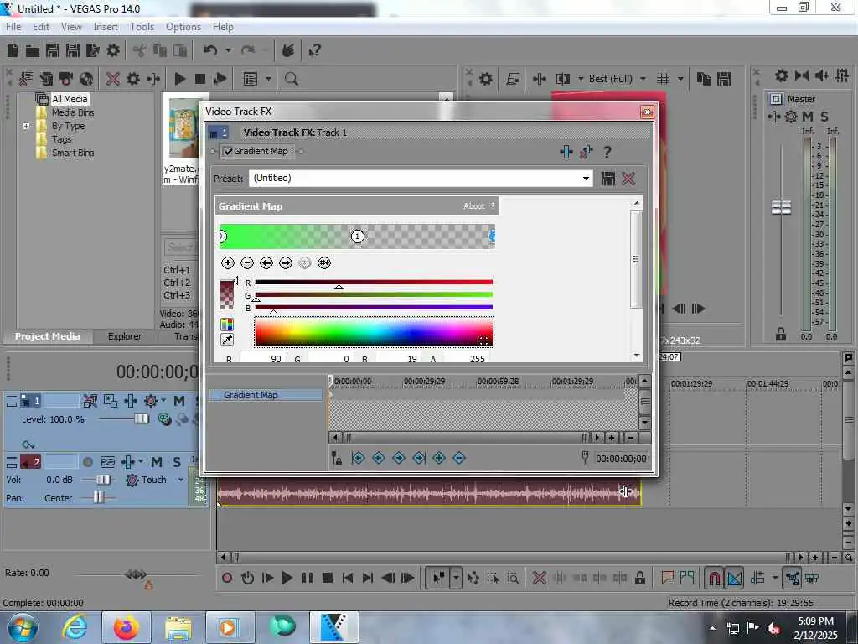Screen dimensions: 858x644
Task: Open the Tools menu
Action: (142, 27)
